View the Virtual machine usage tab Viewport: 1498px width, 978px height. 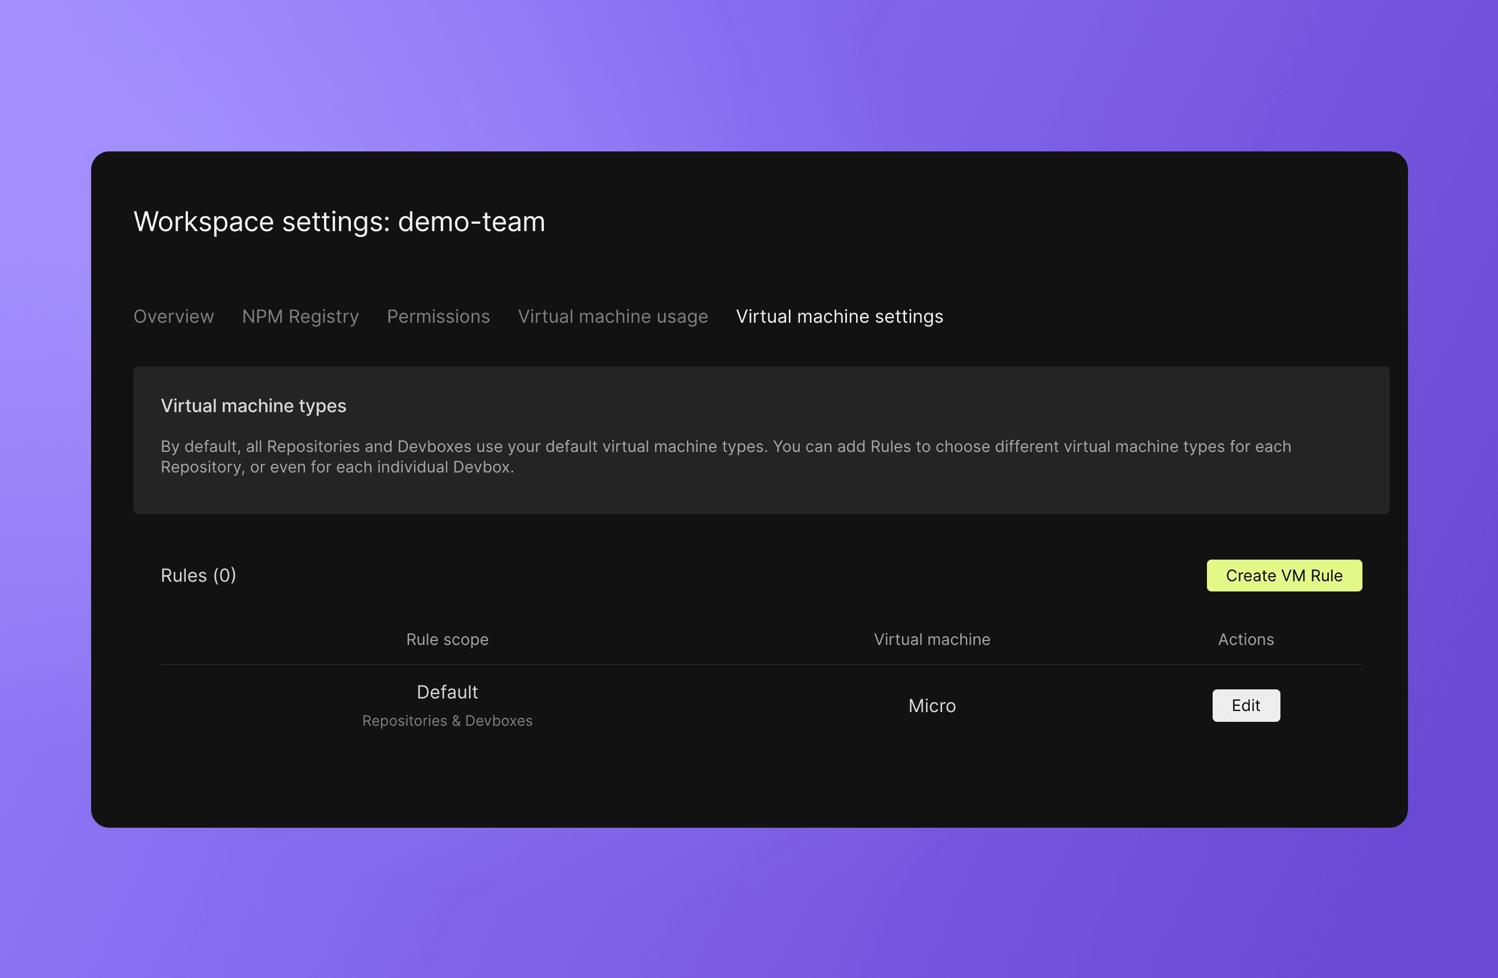[612, 317]
